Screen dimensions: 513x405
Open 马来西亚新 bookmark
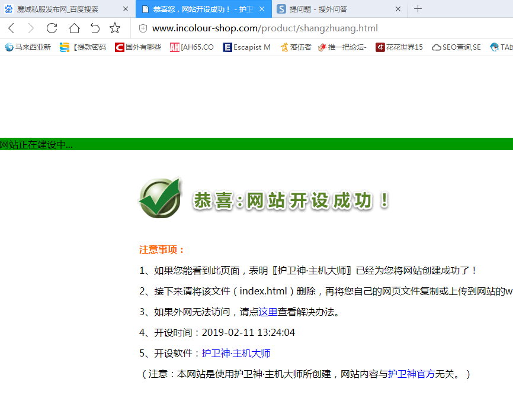click(x=28, y=47)
